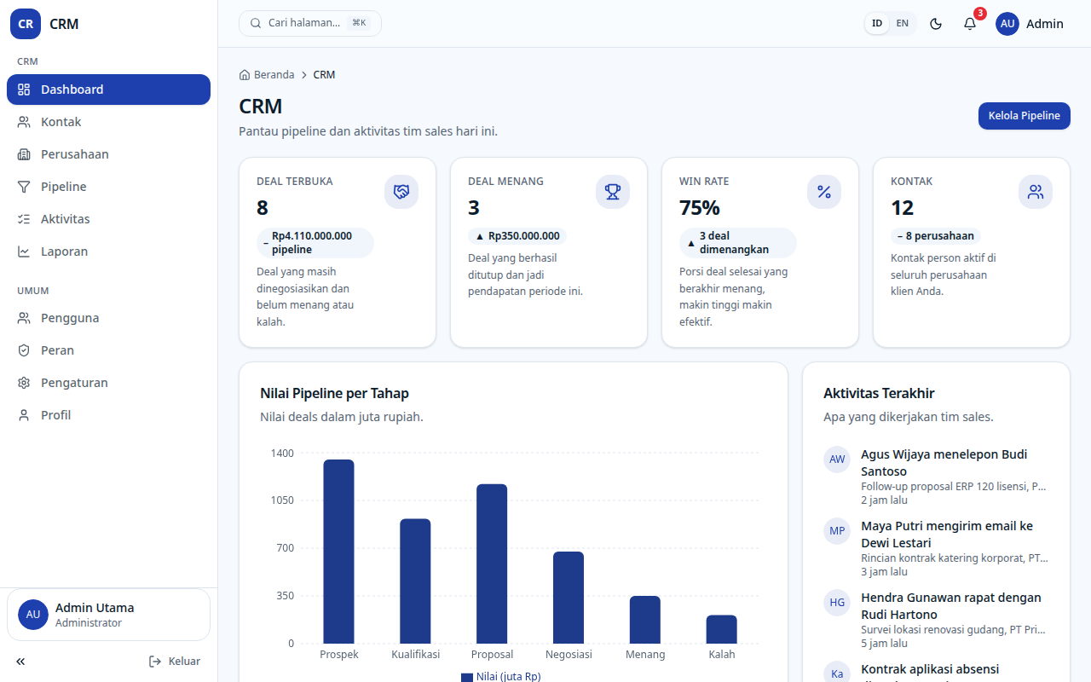Open the Aktivitas sidebar page

point(108,219)
